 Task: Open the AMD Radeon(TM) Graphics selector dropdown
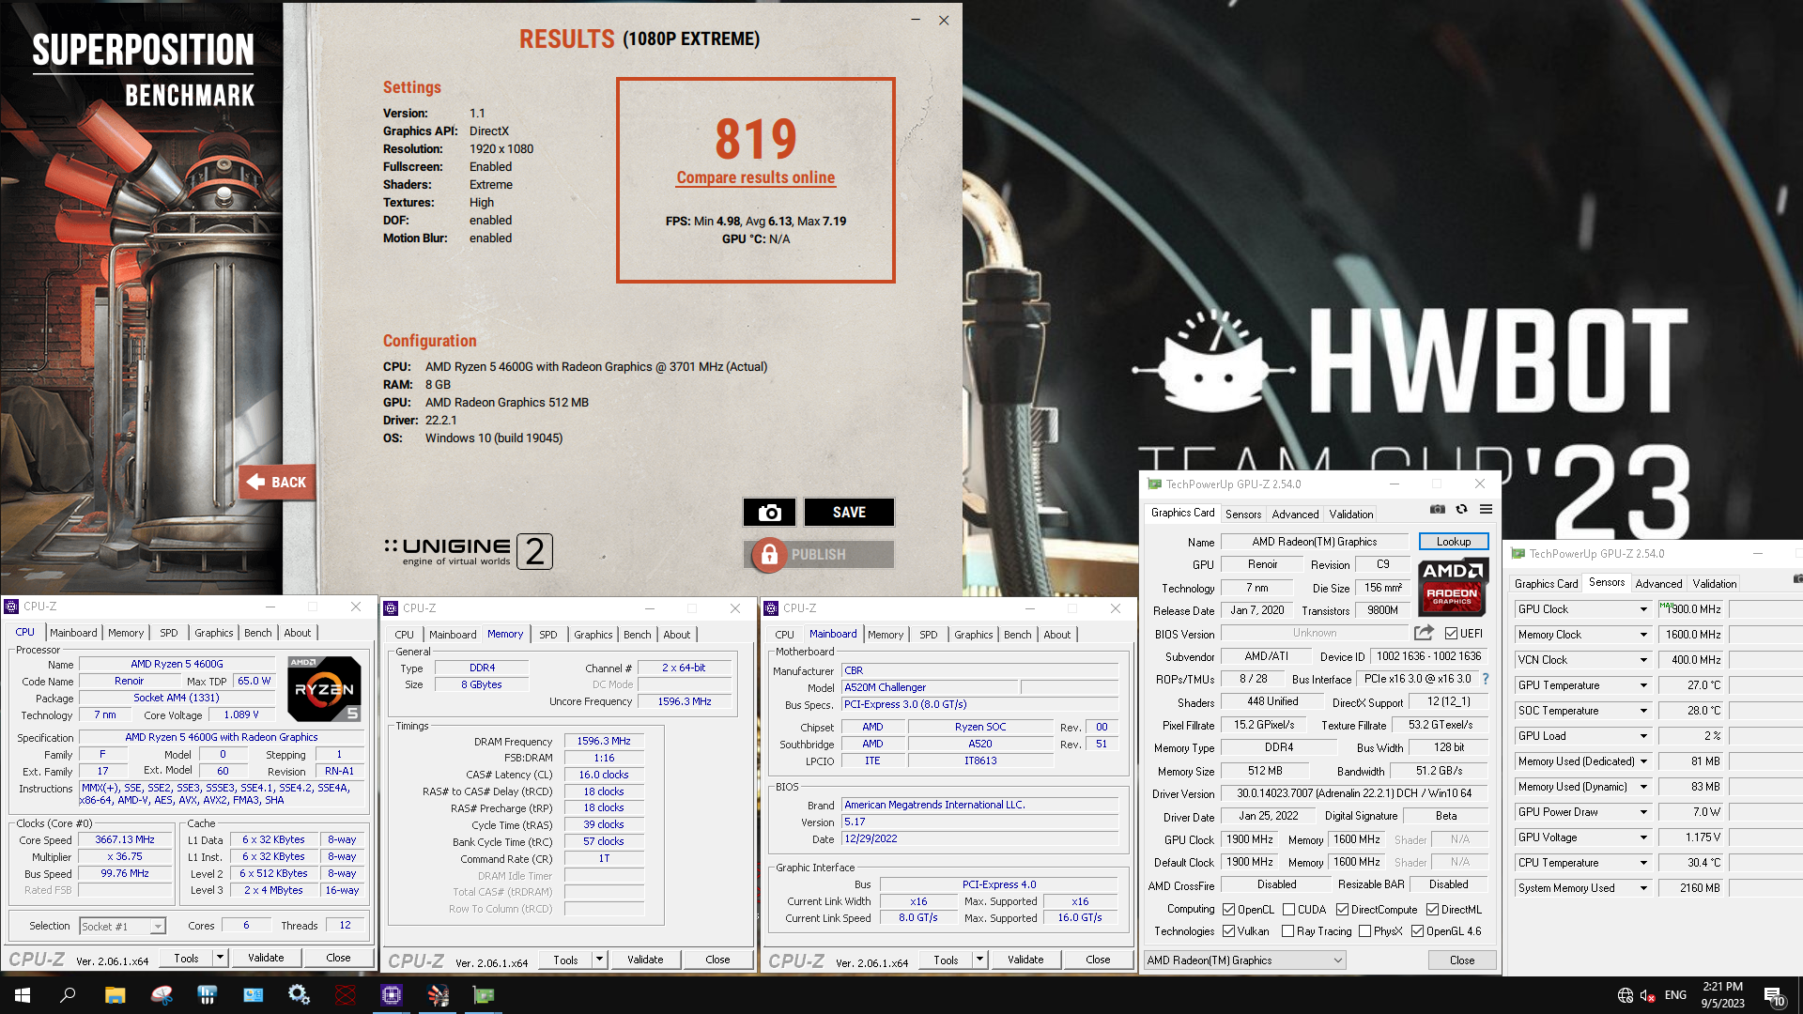coord(1245,960)
